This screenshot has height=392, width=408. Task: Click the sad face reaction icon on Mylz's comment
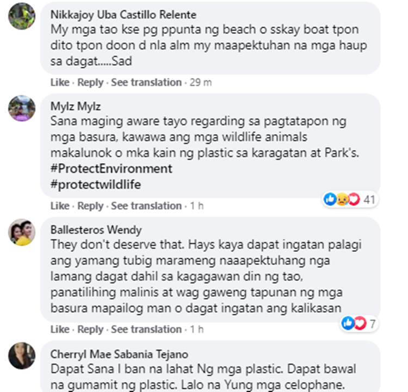point(342,200)
